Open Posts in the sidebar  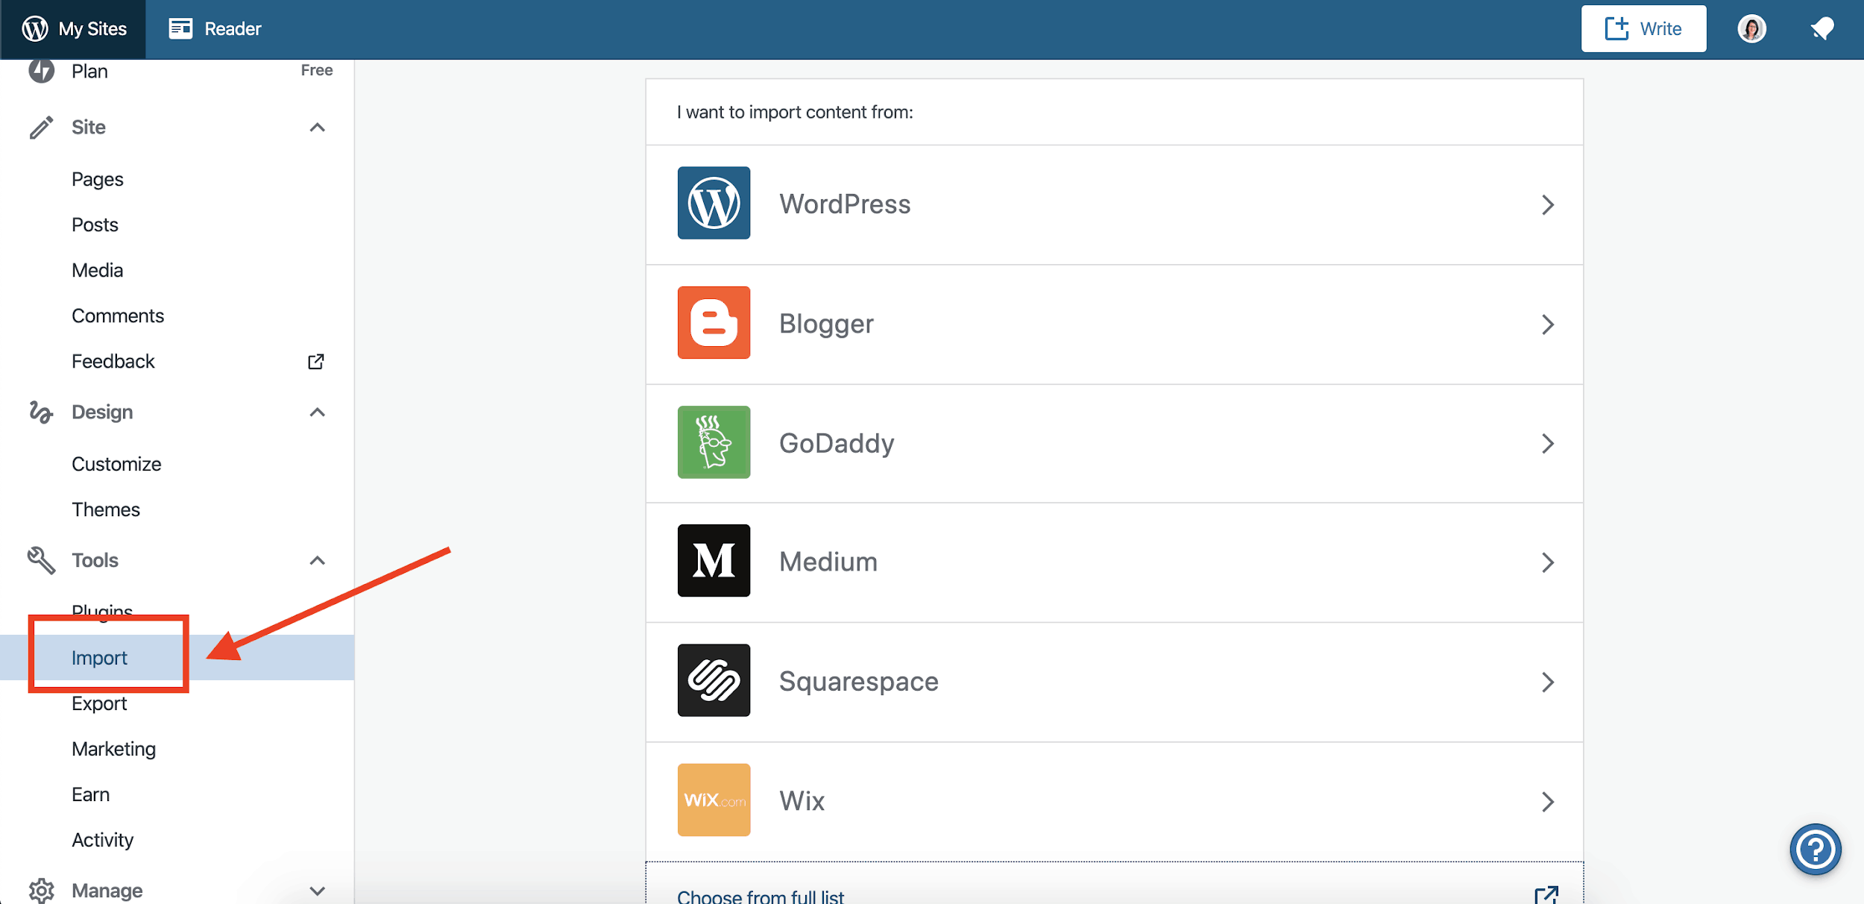[x=95, y=225]
